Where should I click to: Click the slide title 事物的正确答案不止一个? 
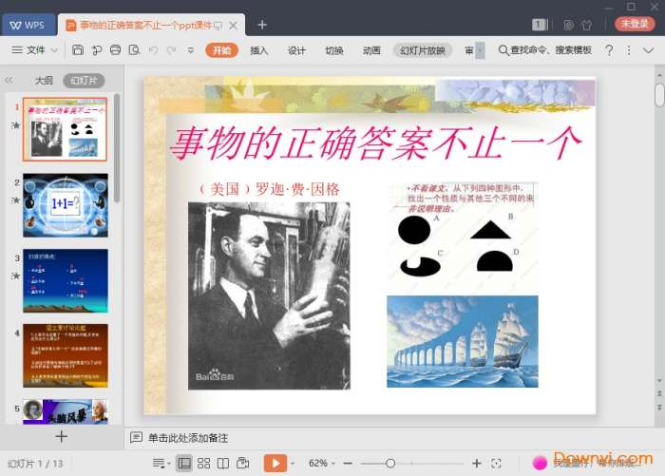coord(375,143)
